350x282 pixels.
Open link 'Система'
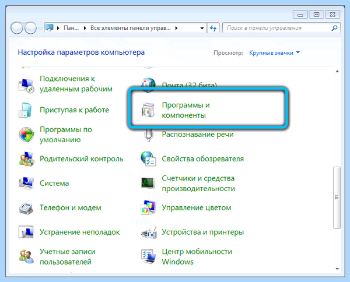coord(54,184)
